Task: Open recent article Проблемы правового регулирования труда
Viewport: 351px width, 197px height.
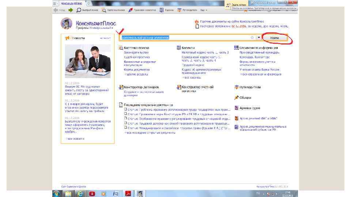Action: (179, 110)
